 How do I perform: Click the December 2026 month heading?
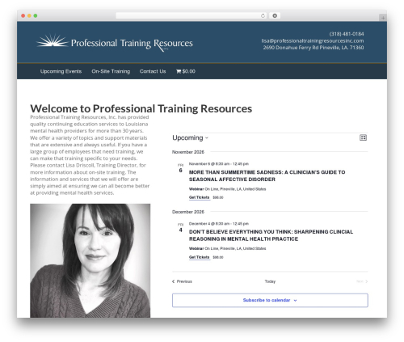[188, 212]
